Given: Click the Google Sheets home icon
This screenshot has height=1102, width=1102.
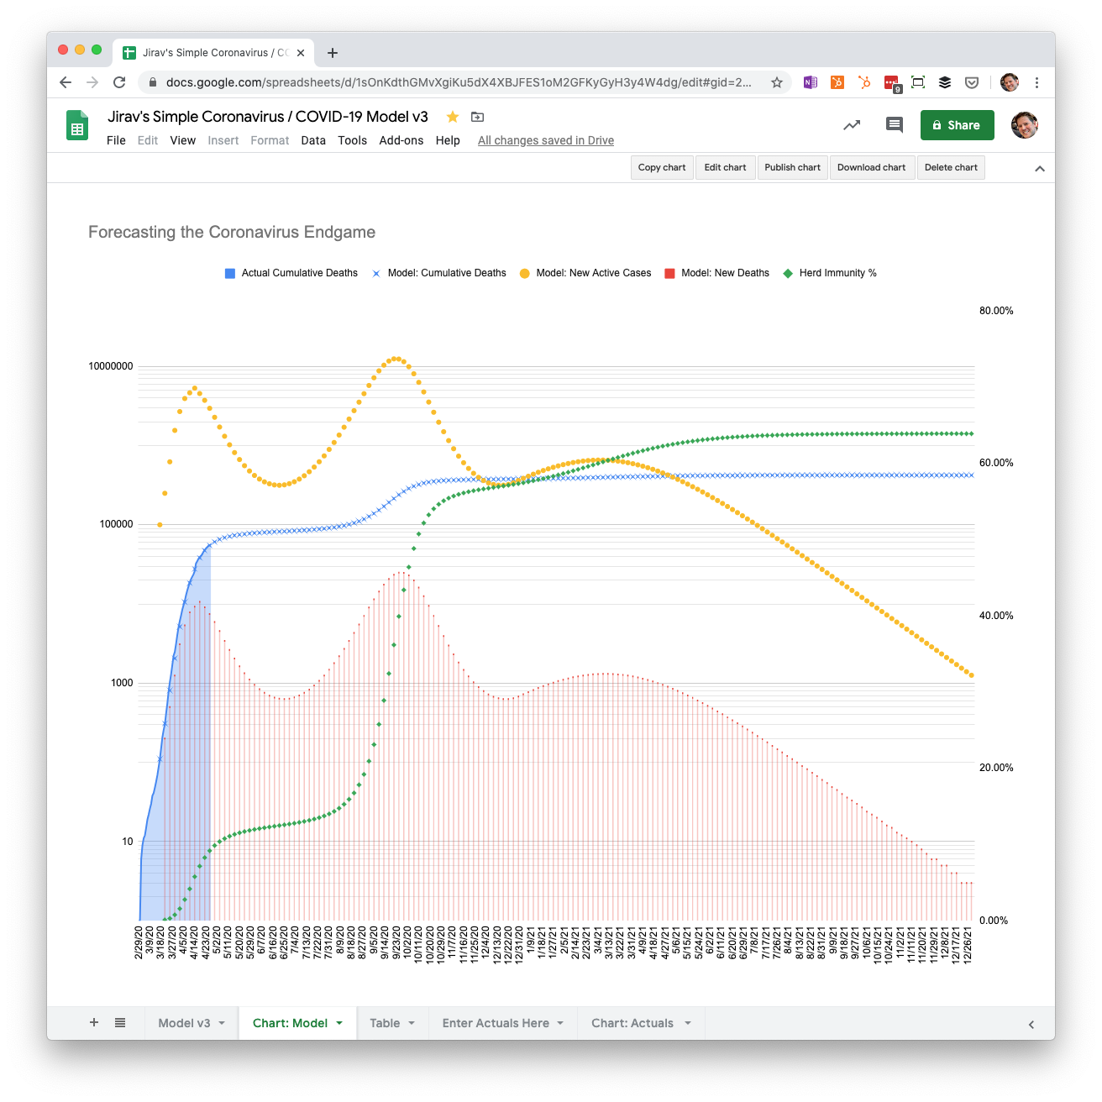Looking at the screenshot, I should click(x=77, y=126).
